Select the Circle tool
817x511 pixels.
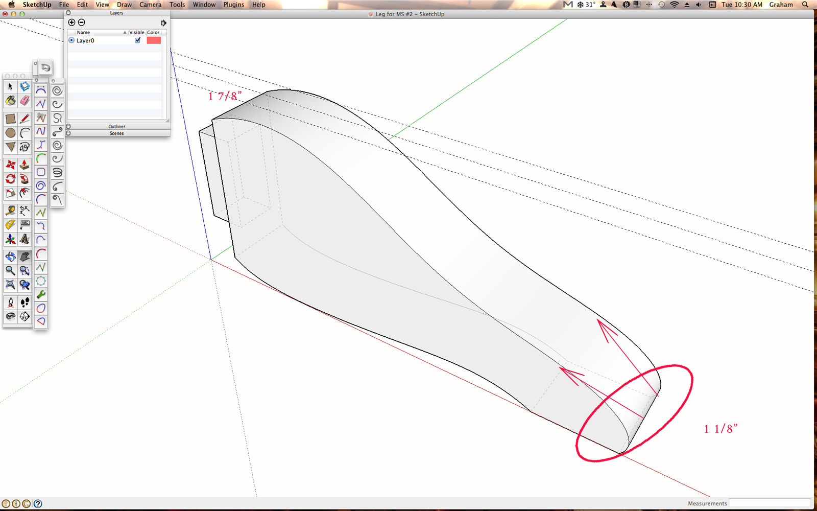tap(10, 133)
